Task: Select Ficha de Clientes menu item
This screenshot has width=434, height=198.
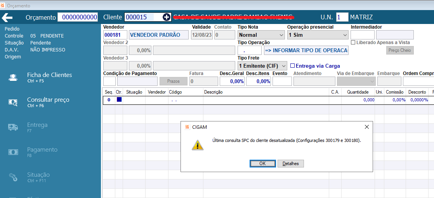Action: pos(50,77)
